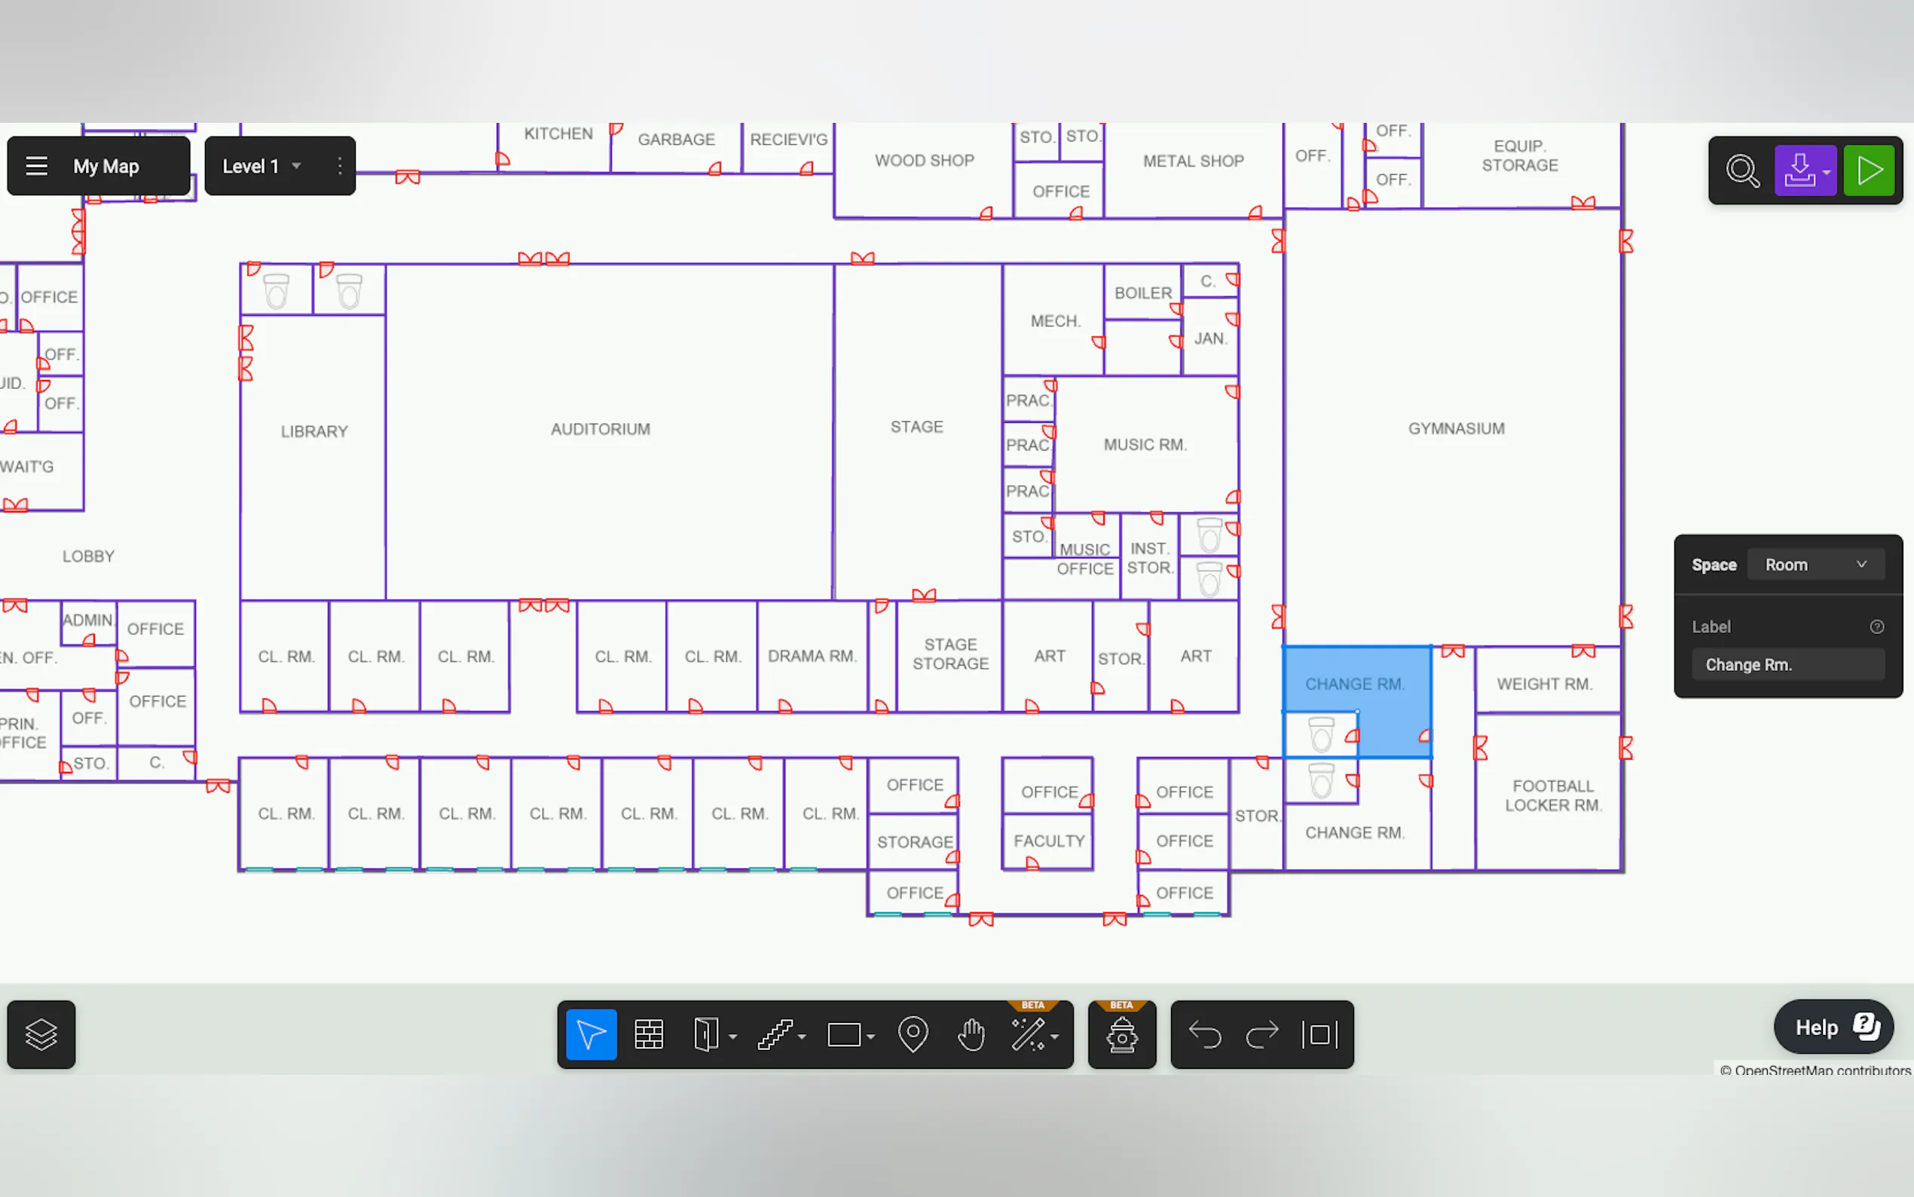The height and width of the screenshot is (1197, 1914).
Task: Select the pointer selection tool
Action: pyautogui.click(x=591, y=1034)
